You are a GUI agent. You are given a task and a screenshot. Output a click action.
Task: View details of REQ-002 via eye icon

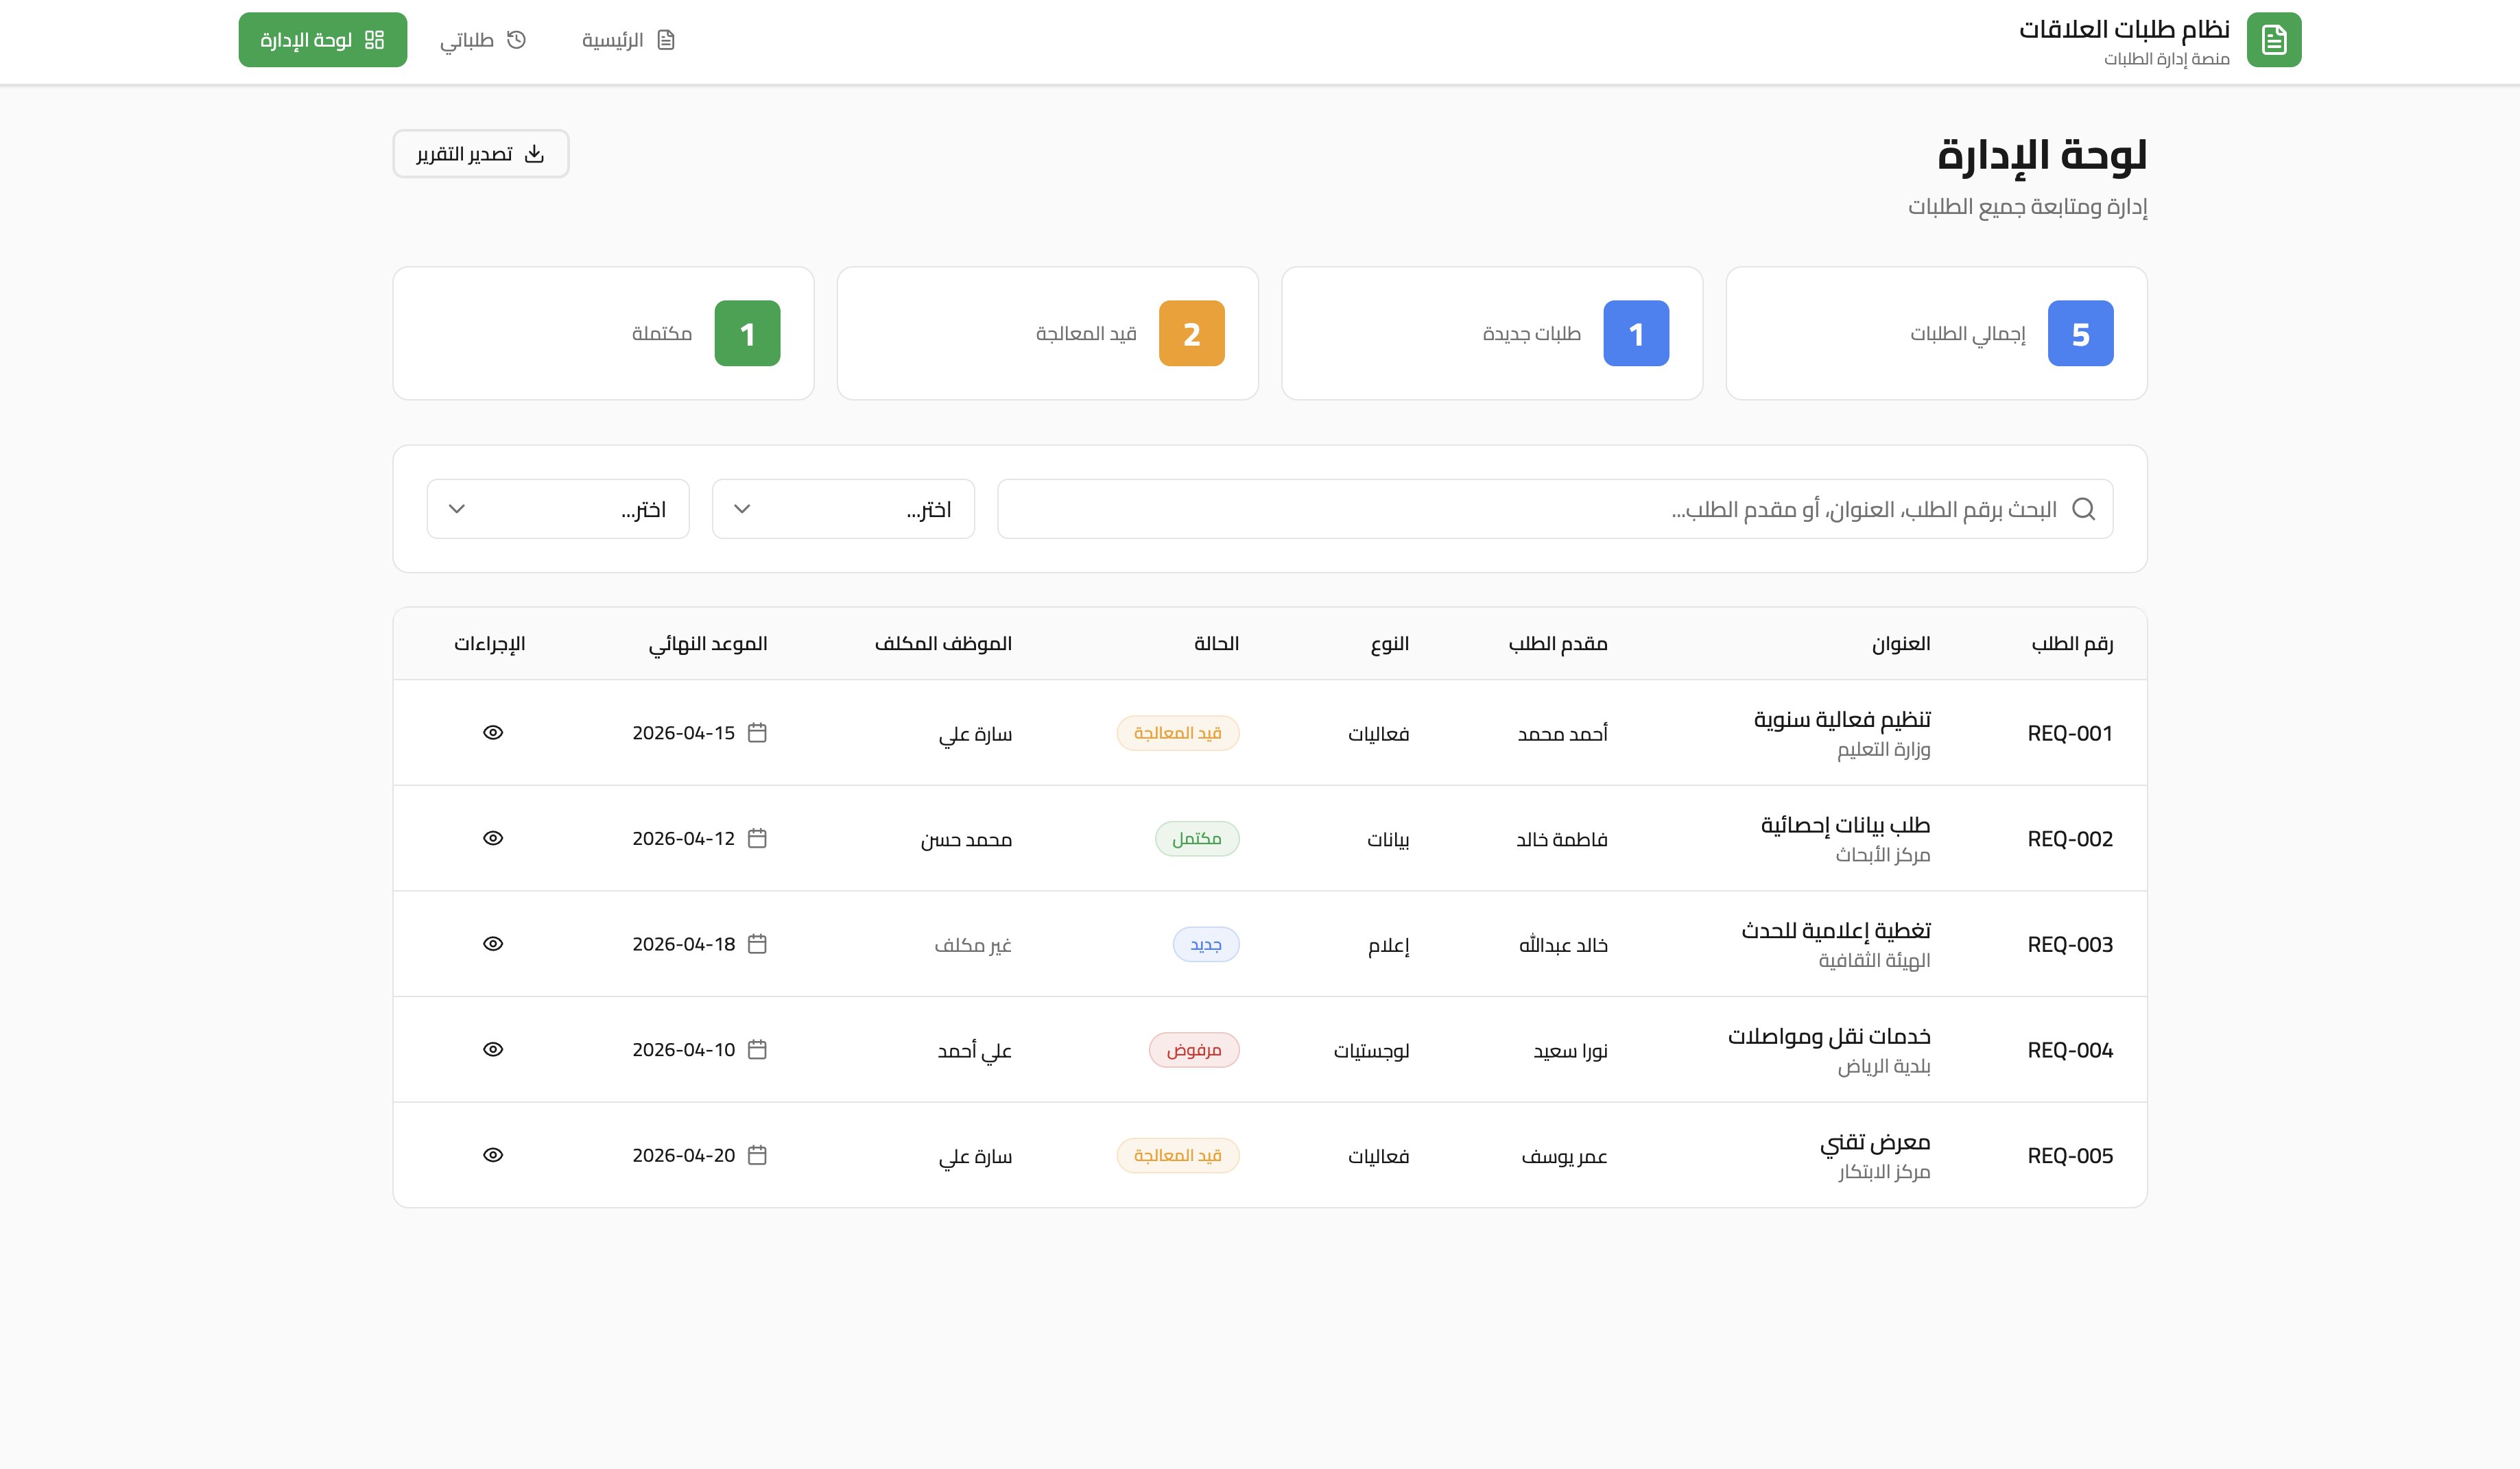492,838
